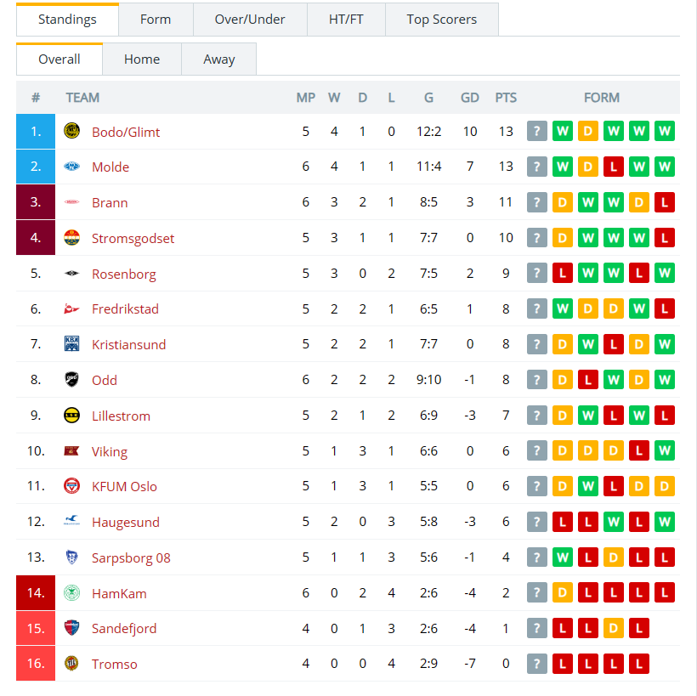
Task: Click the KFUM Oslo red crest
Action: pyautogui.click(x=71, y=486)
